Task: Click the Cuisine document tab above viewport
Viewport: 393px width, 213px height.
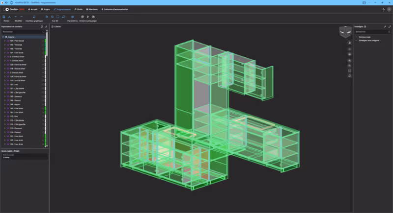Action: point(56,26)
